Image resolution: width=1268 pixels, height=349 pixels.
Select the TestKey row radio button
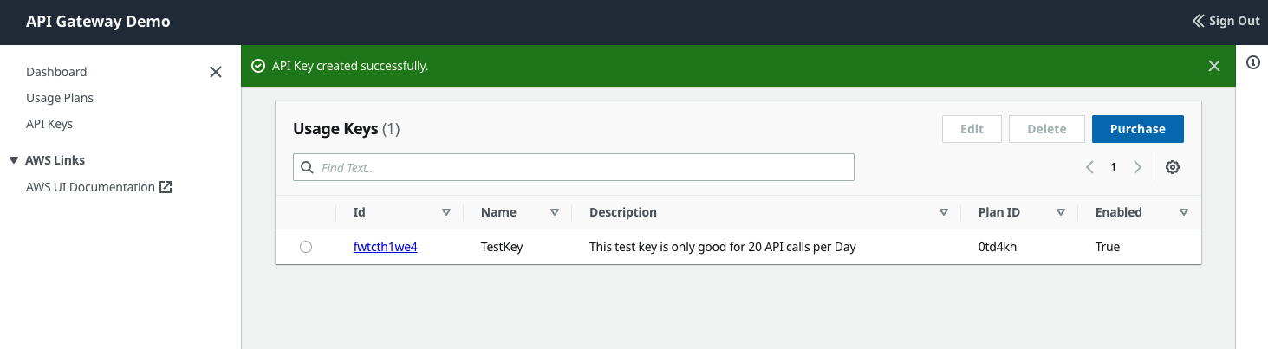306,247
